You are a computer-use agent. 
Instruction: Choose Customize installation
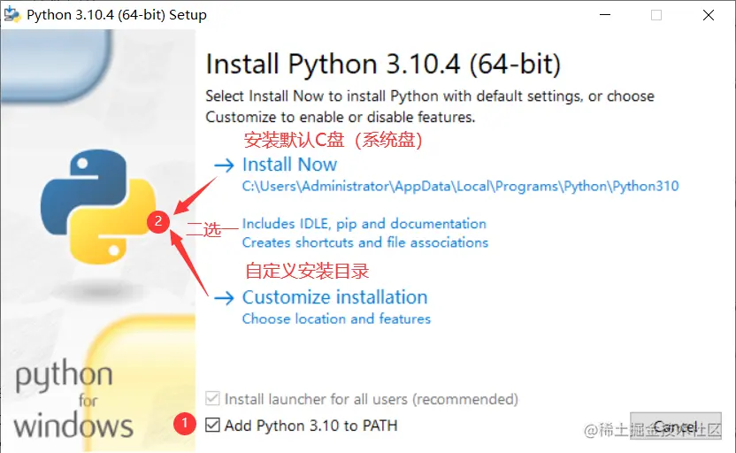334,297
